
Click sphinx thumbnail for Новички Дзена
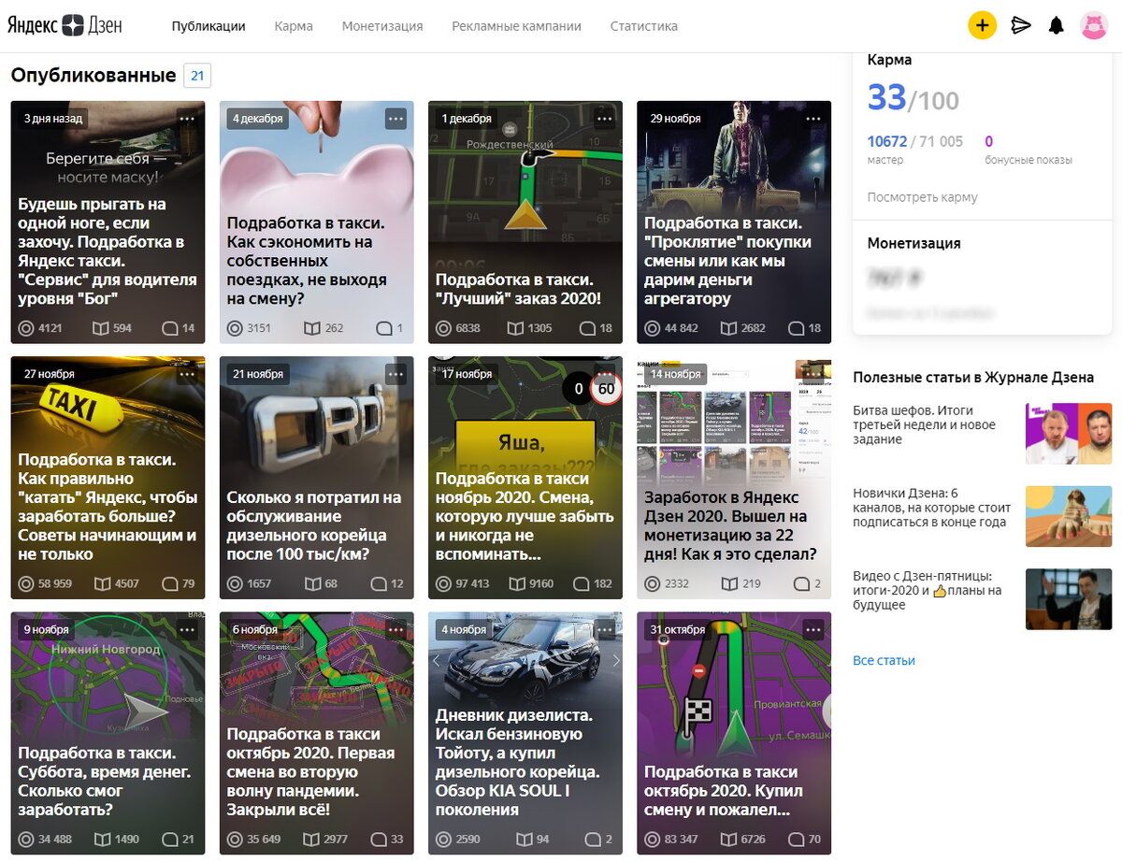tap(1069, 516)
